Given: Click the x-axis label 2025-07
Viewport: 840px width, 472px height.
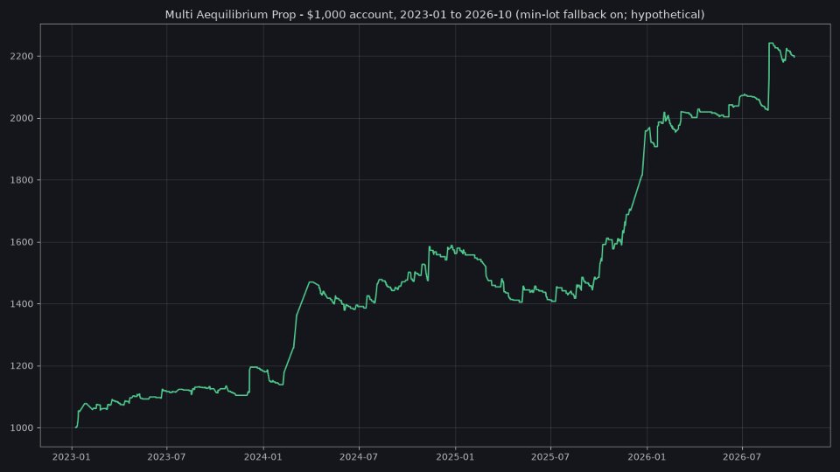Looking at the screenshot, I should coord(550,457).
